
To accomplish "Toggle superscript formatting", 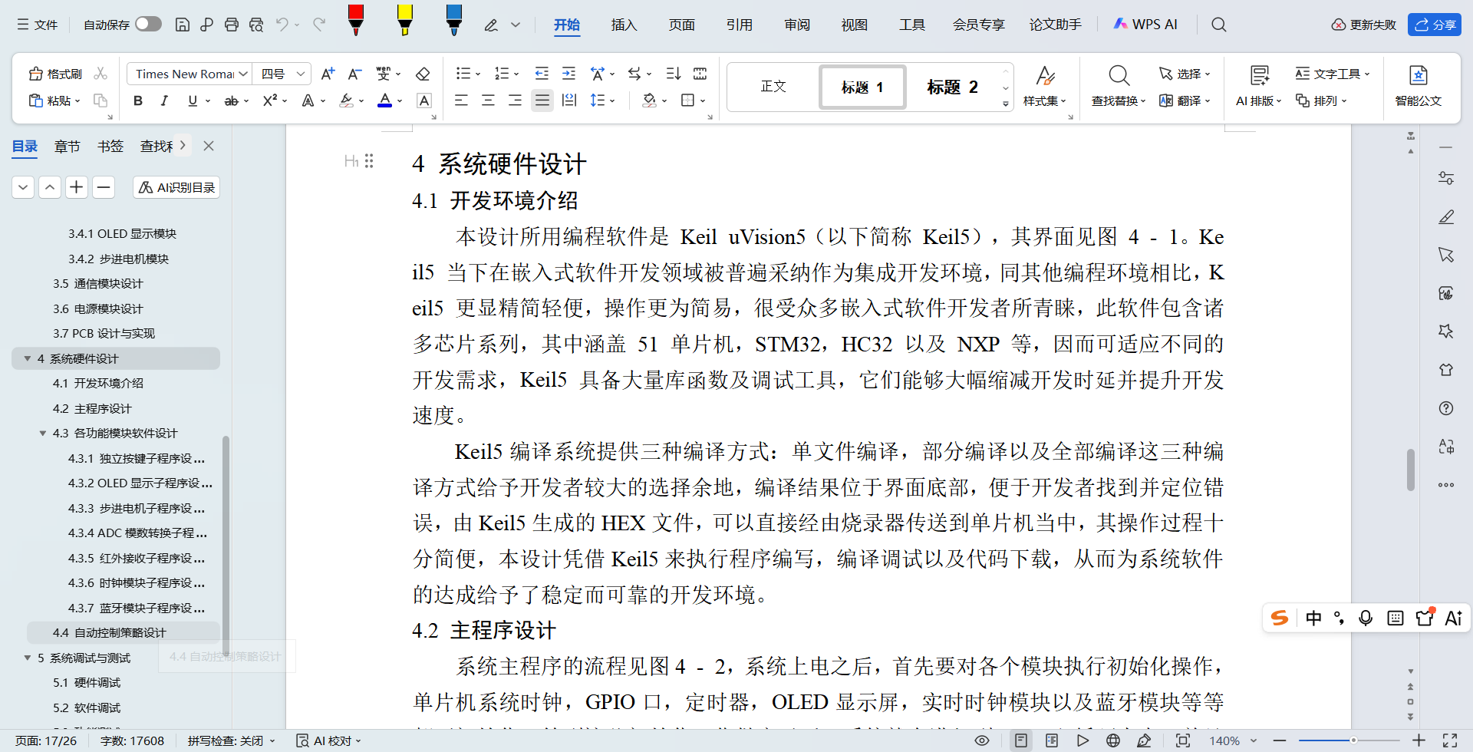I will click(x=269, y=101).
